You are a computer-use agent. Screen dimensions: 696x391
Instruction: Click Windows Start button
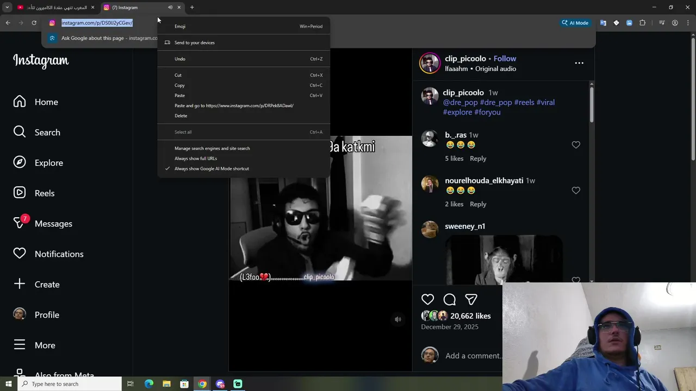point(9,384)
